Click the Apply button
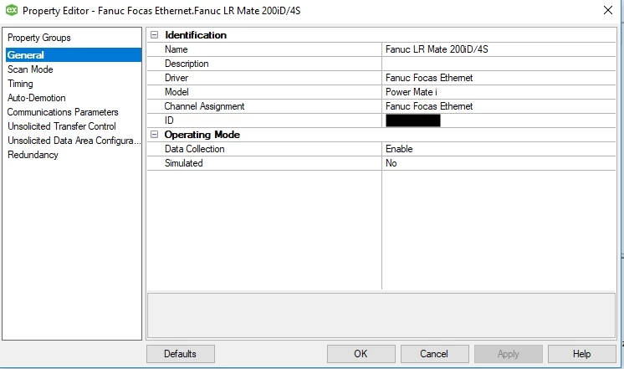This screenshot has height=369, width=624. pos(509,354)
